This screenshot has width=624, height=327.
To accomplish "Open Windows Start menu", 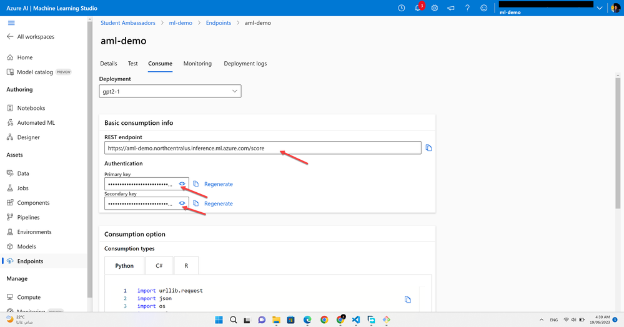I will 219,320.
